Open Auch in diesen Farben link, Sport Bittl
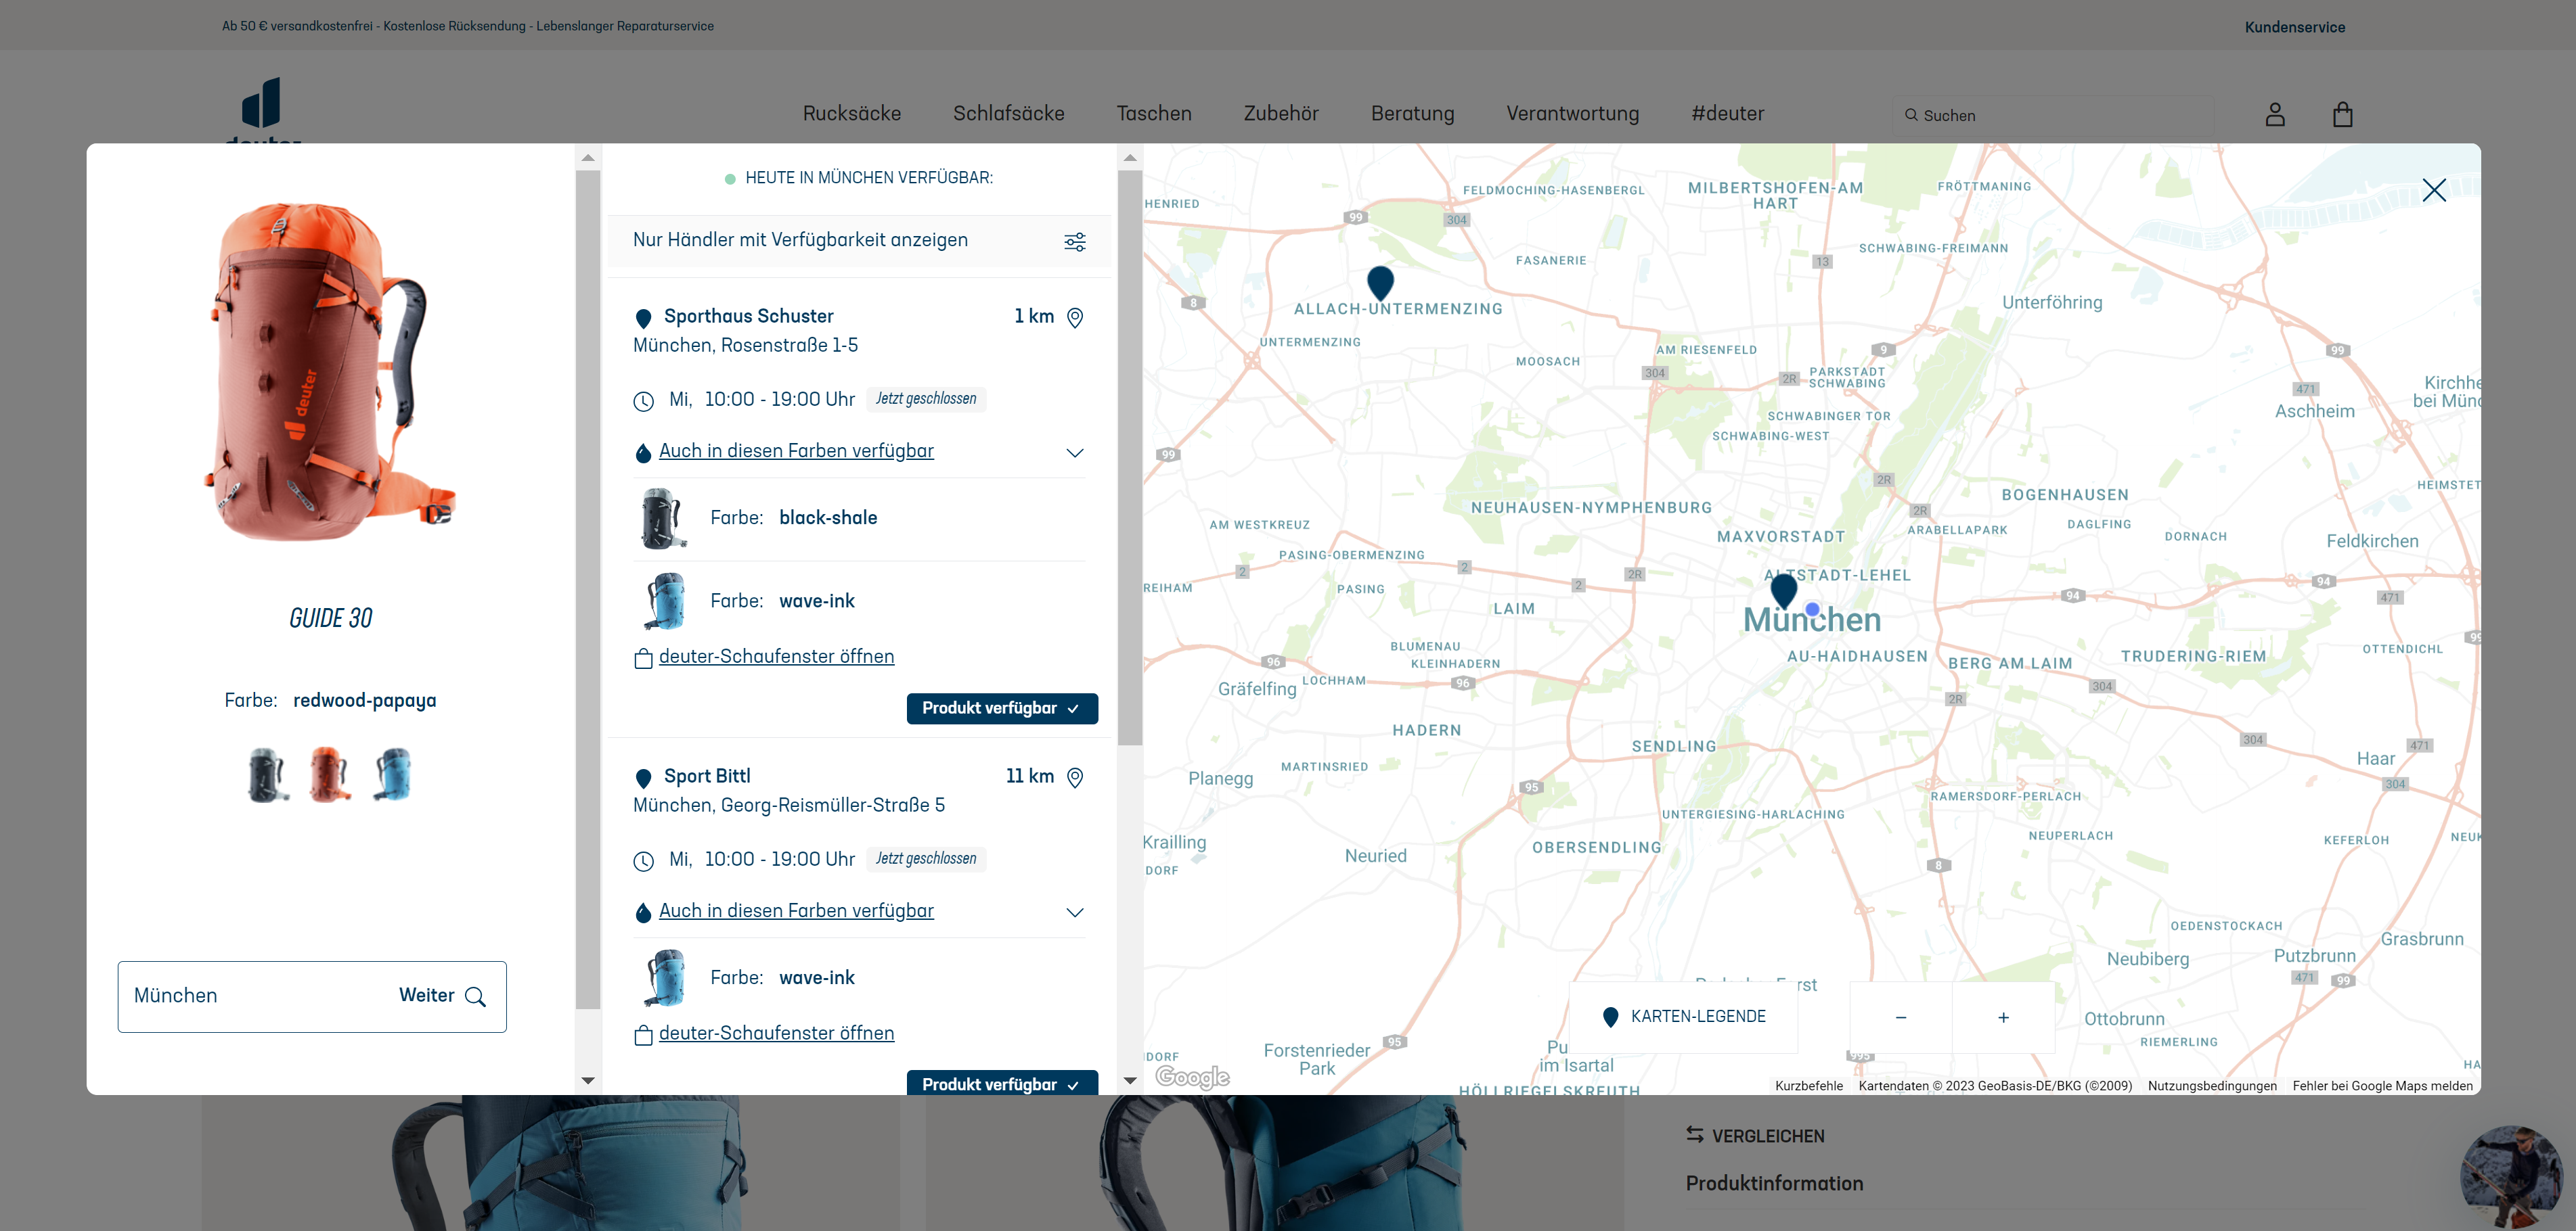2576x1231 pixels. coord(796,911)
